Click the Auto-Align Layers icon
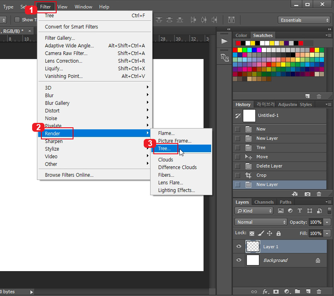334x296 pixels. (x=231, y=20)
